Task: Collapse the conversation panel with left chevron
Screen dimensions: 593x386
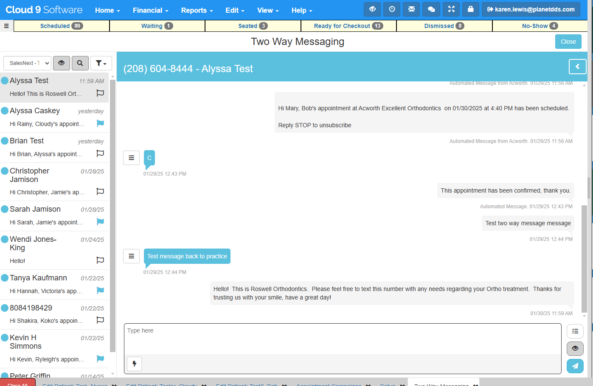Action: 577,67
